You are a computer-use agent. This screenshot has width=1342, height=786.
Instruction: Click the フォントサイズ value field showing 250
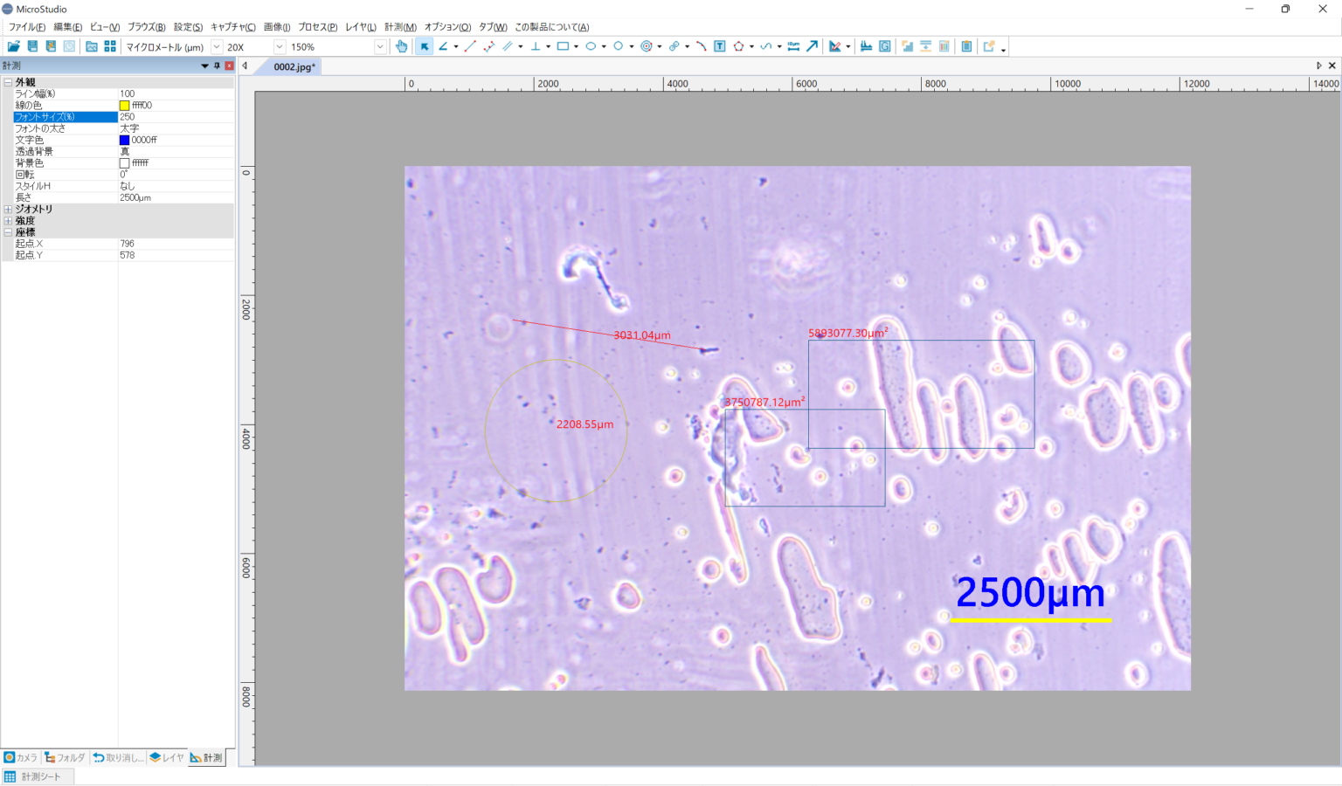[x=175, y=116]
